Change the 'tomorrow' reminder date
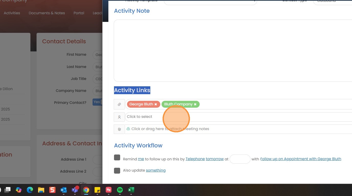This screenshot has width=352, height=196. tap(215, 159)
